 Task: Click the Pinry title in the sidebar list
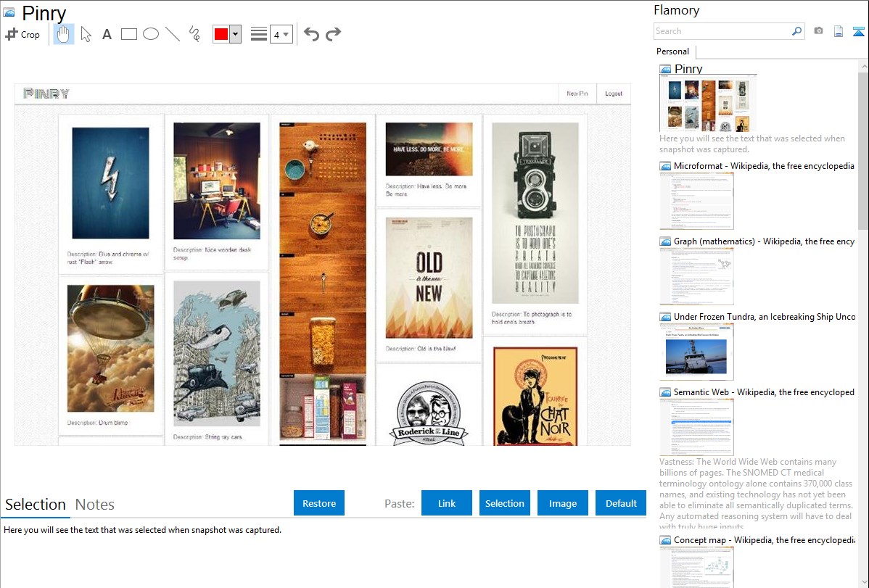688,69
